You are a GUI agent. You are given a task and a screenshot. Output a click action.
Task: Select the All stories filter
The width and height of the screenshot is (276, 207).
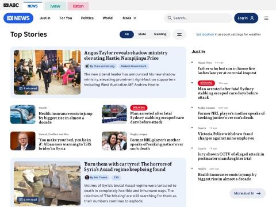click(126, 34)
